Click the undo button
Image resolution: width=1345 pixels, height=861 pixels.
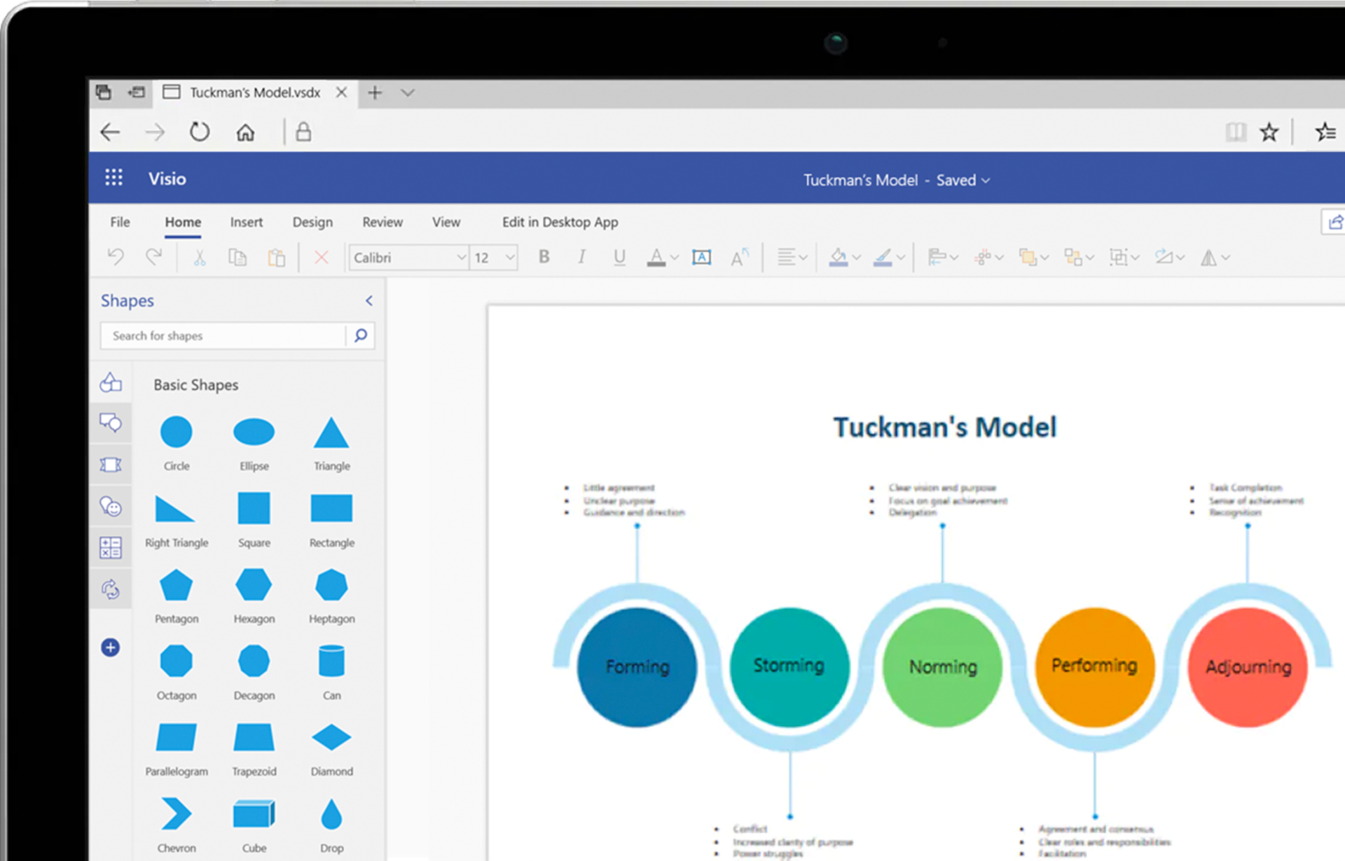116,257
